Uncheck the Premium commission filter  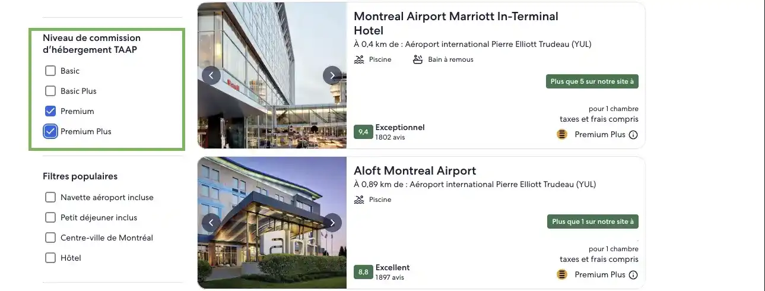pos(50,111)
